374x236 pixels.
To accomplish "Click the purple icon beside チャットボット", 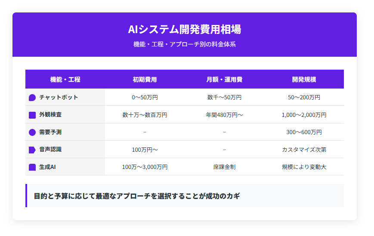I will 32,98.
